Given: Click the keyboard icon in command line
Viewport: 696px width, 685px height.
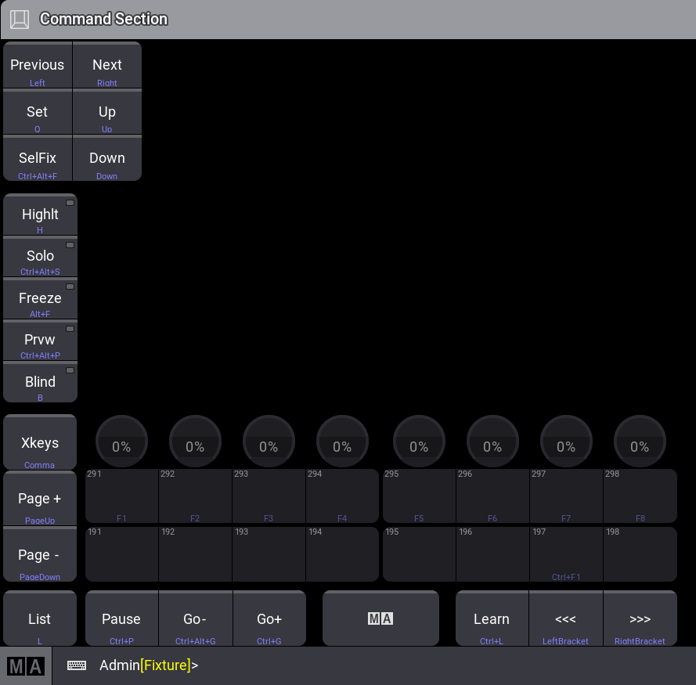Looking at the screenshot, I should pos(77,665).
